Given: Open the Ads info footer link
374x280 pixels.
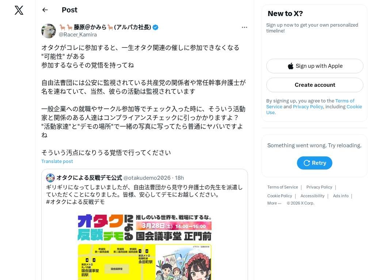Looking at the screenshot, I should coord(341,196).
